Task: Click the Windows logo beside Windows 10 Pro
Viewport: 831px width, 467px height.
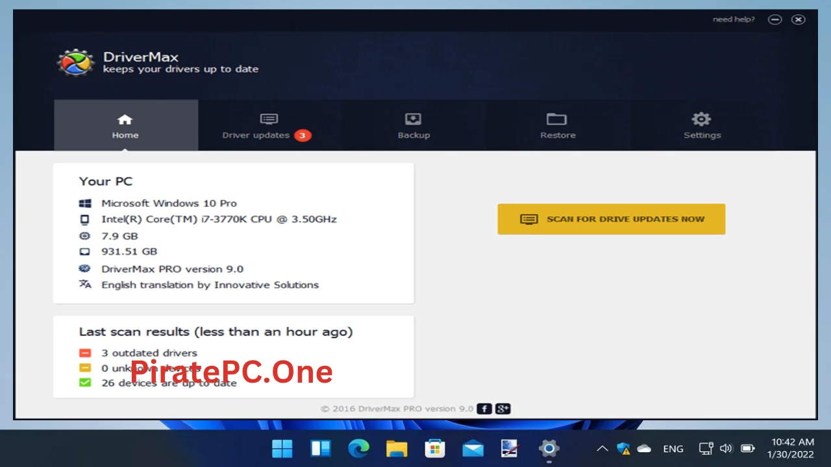Action: pos(85,203)
